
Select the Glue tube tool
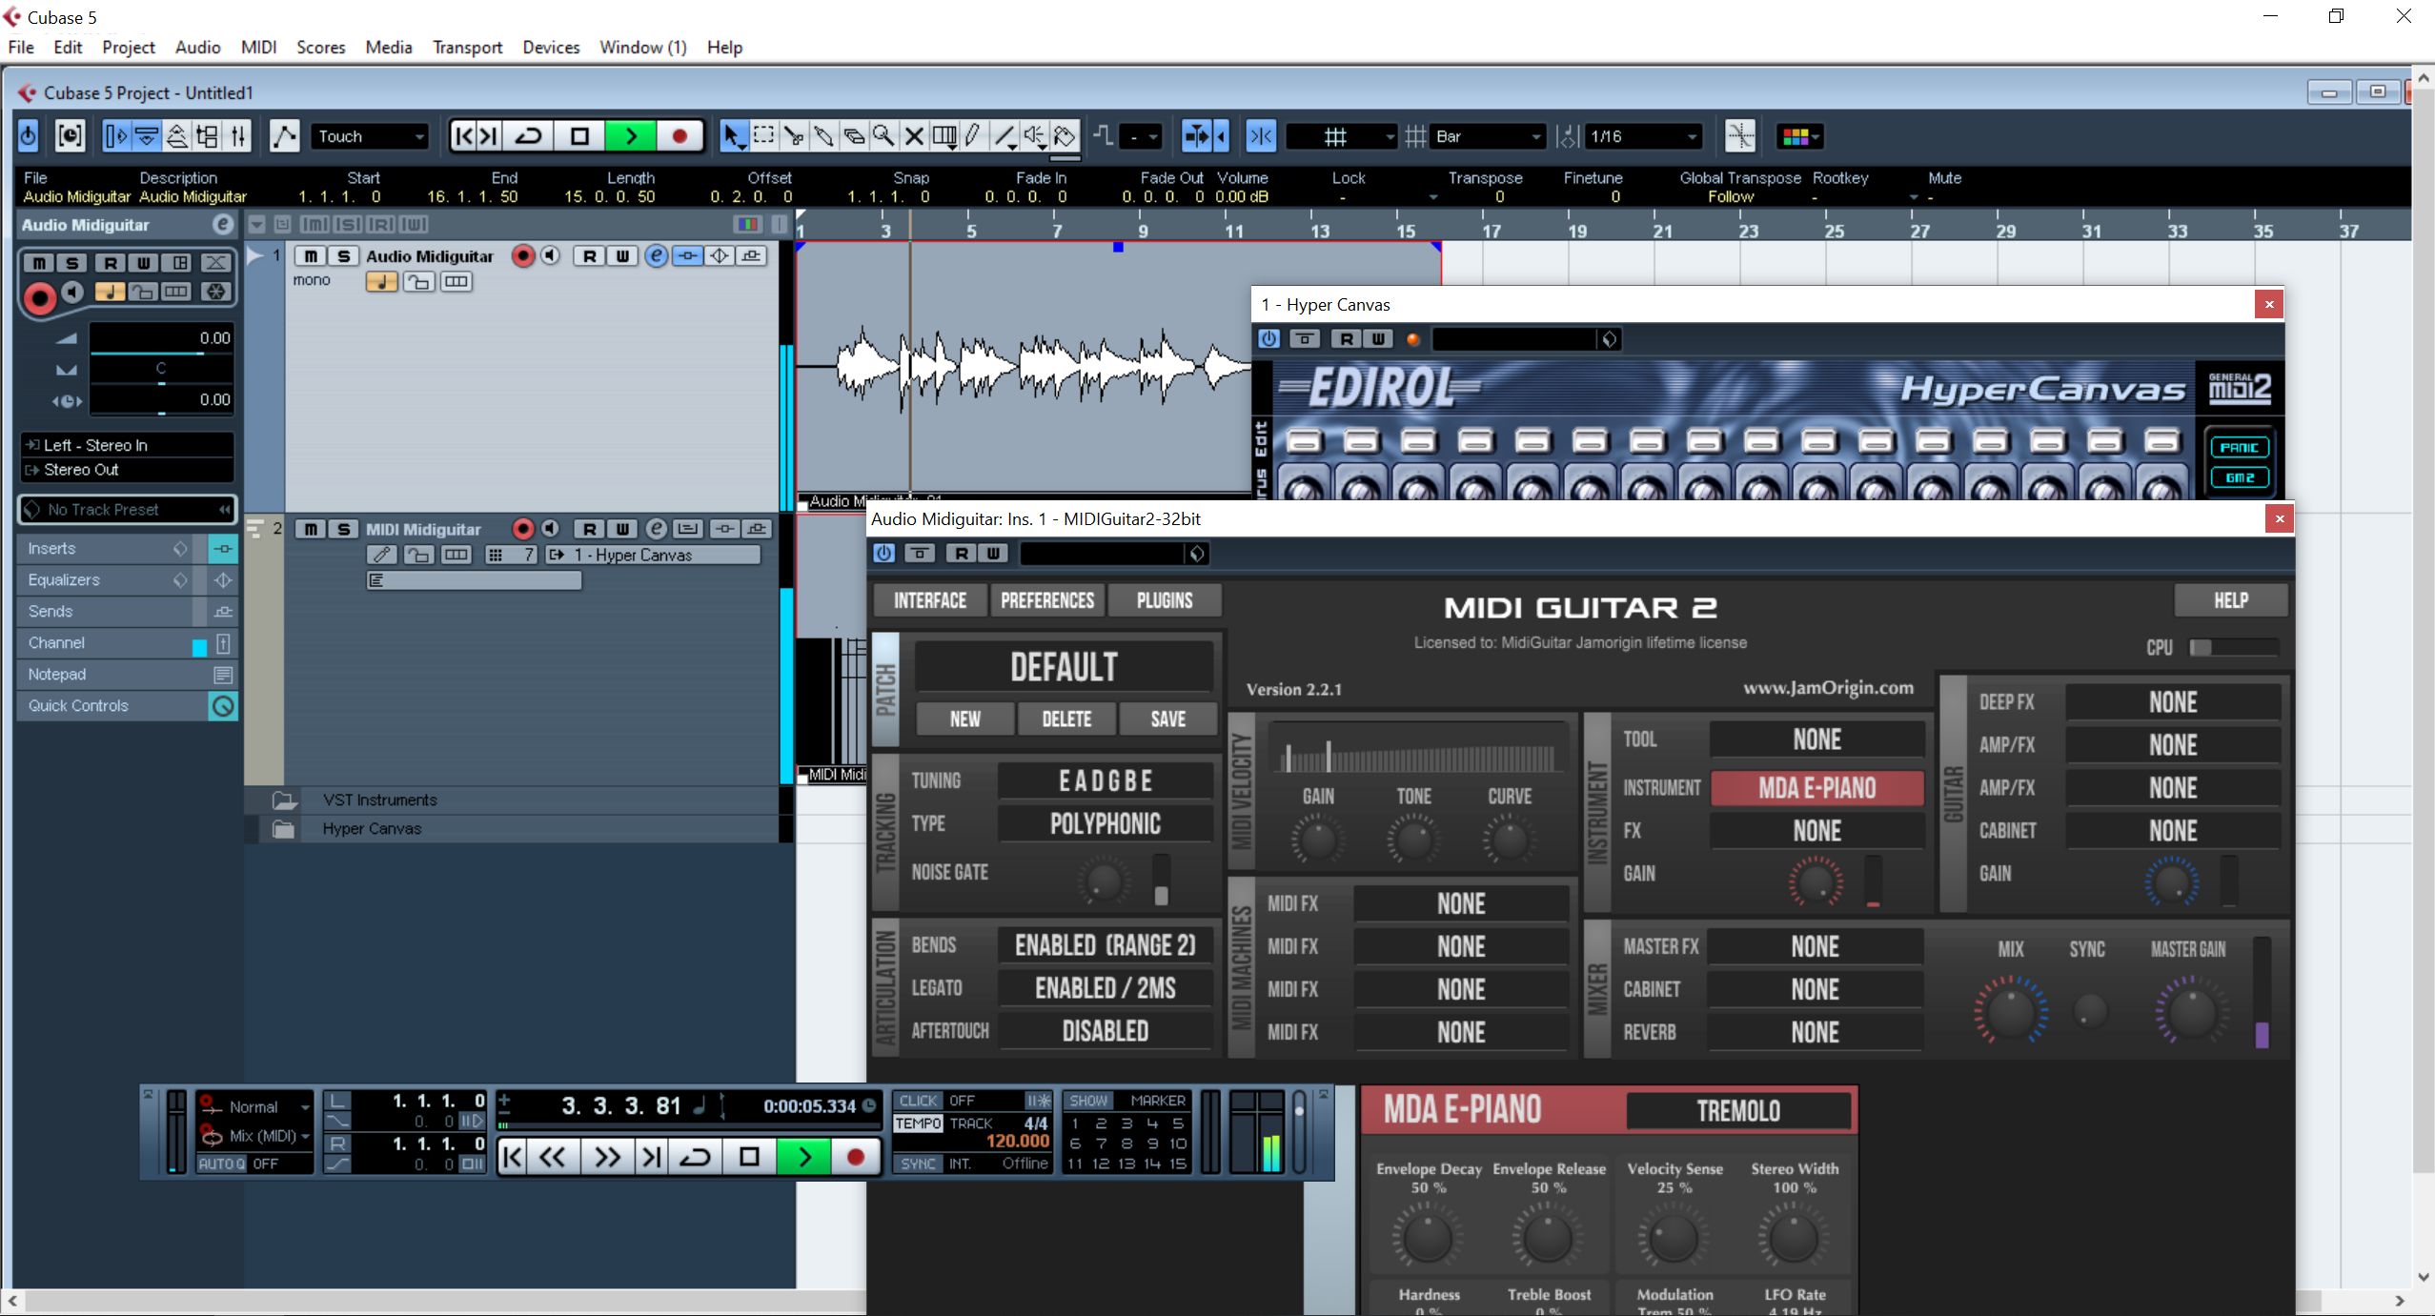click(823, 136)
